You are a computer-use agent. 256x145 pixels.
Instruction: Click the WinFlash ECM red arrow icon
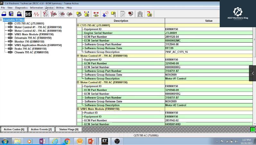pyautogui.click(x=149, y=14)
